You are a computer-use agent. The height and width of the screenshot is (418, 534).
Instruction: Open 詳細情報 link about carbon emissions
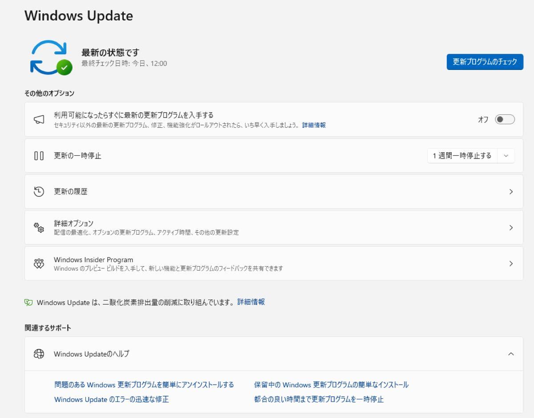click(x=251, y=302)
